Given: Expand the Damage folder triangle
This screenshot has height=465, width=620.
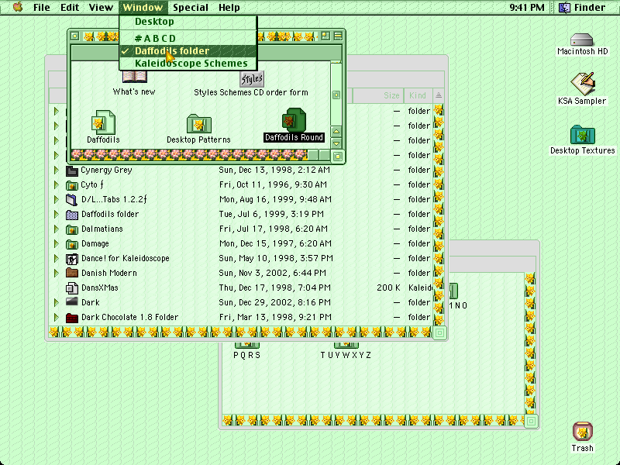Looking at the screenshot, I should coord(57,244).
